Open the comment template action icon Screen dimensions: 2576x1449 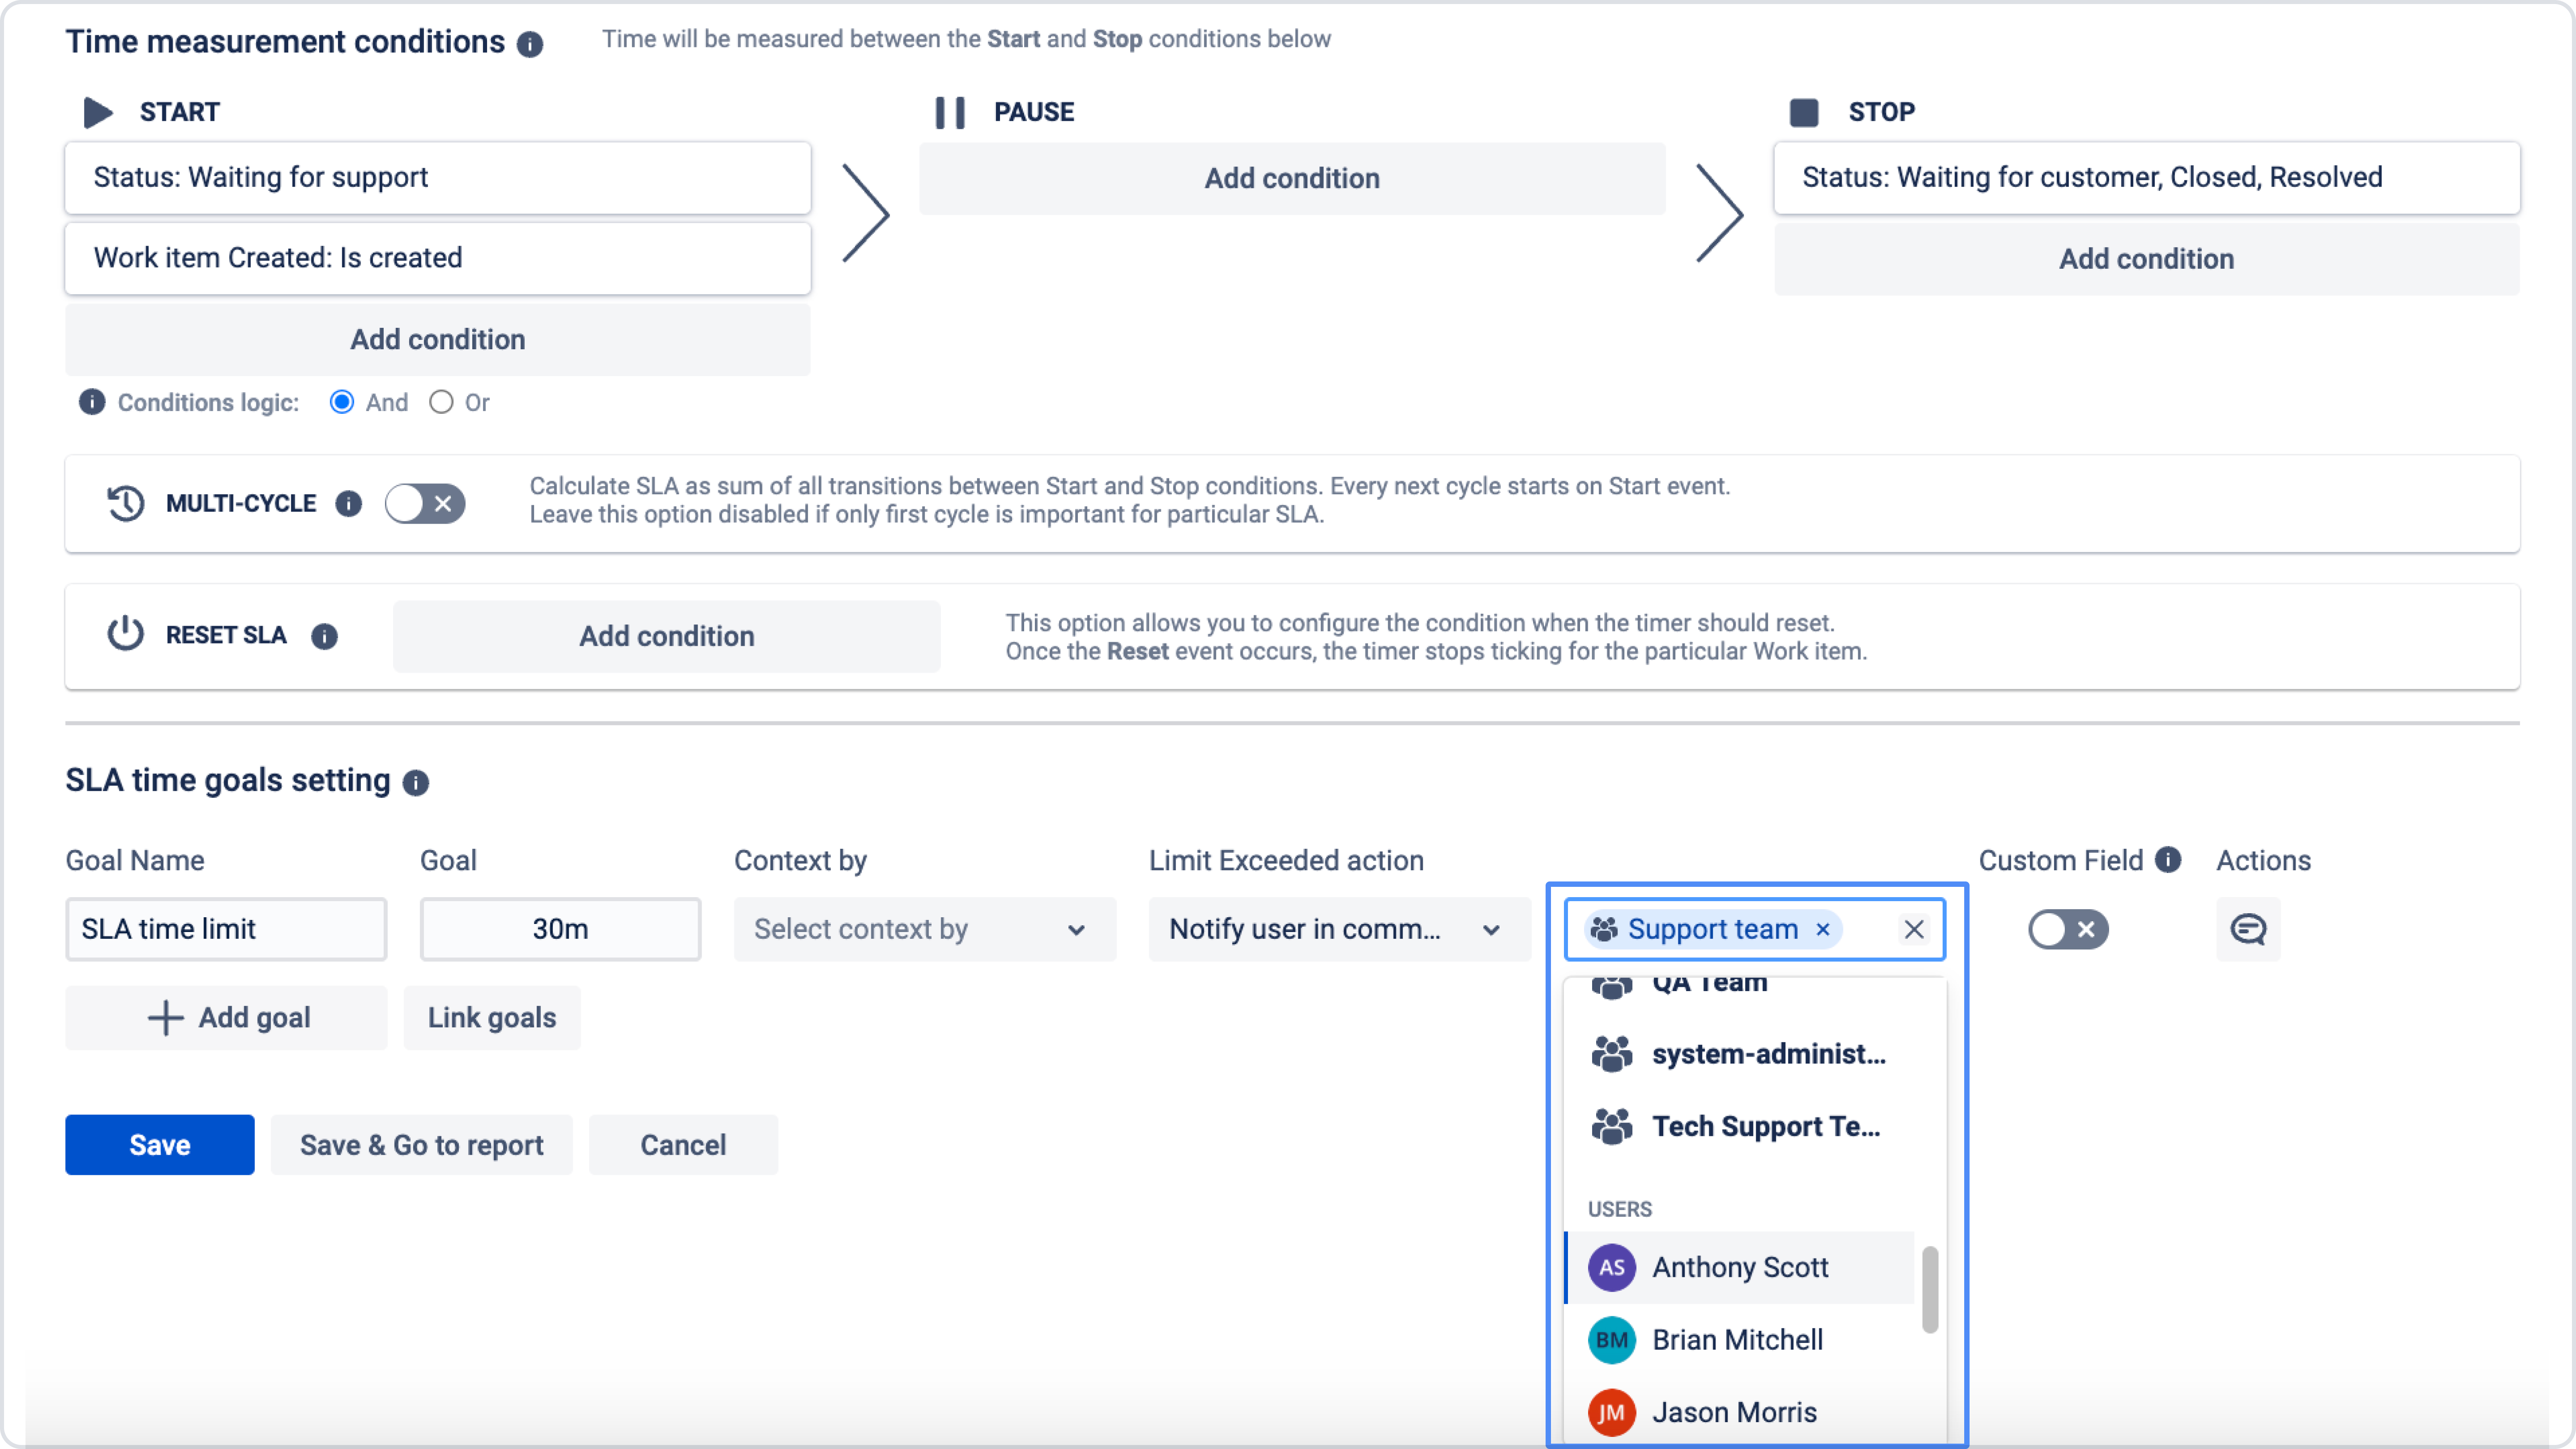coord(2248,929)
